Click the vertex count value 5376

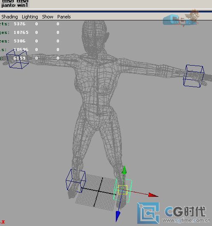[20, 24]
